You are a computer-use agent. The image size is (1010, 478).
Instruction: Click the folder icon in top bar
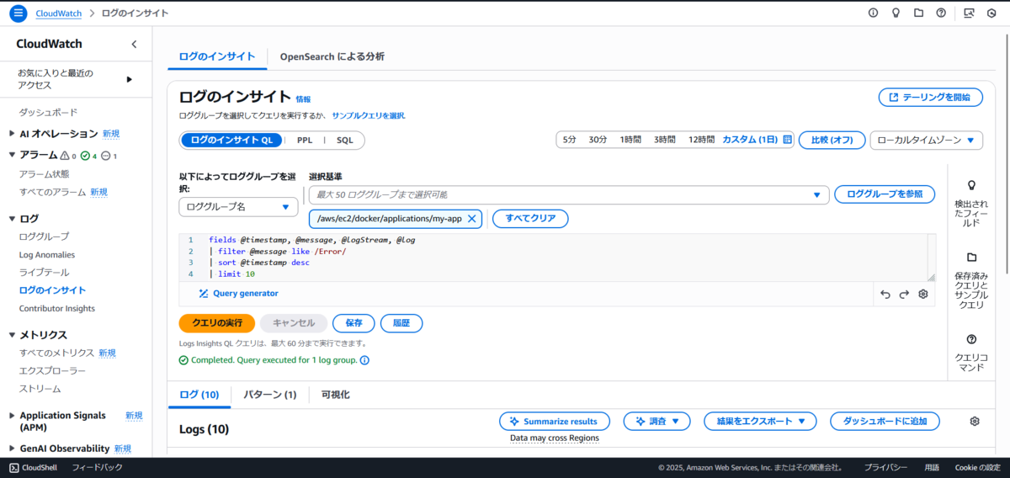[918, 13]
